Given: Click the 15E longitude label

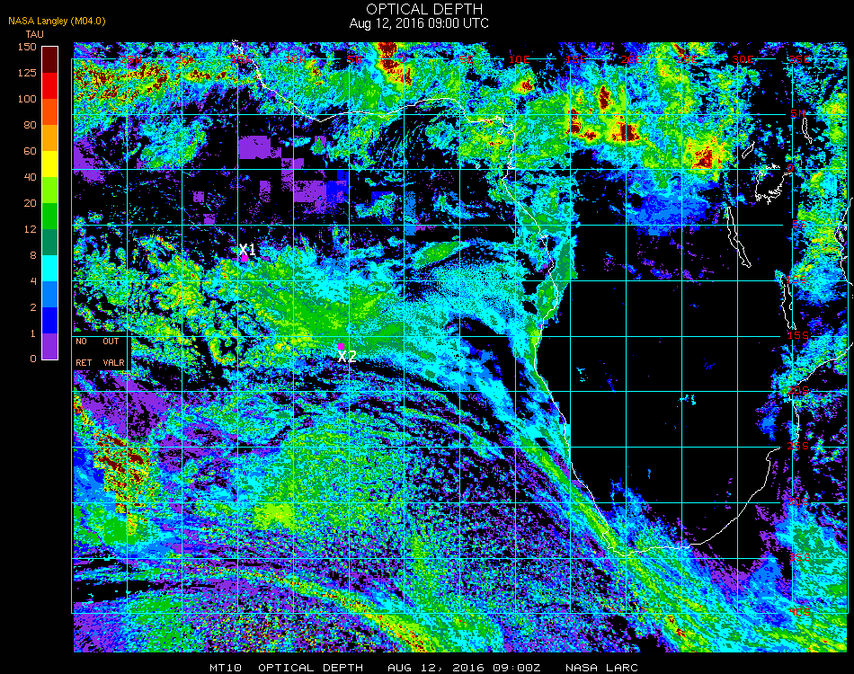Looking at the screenshot, I should pos(575,59).
